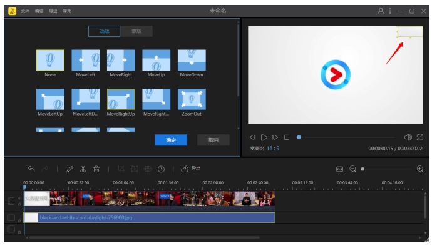Click the first video track film icon

click(x=11, y=201)
